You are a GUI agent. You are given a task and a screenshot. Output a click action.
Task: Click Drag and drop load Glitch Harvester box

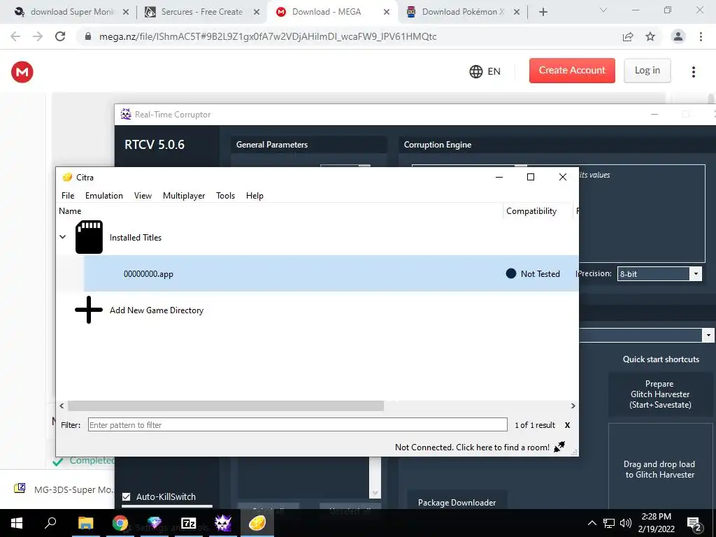click(660, 469)
